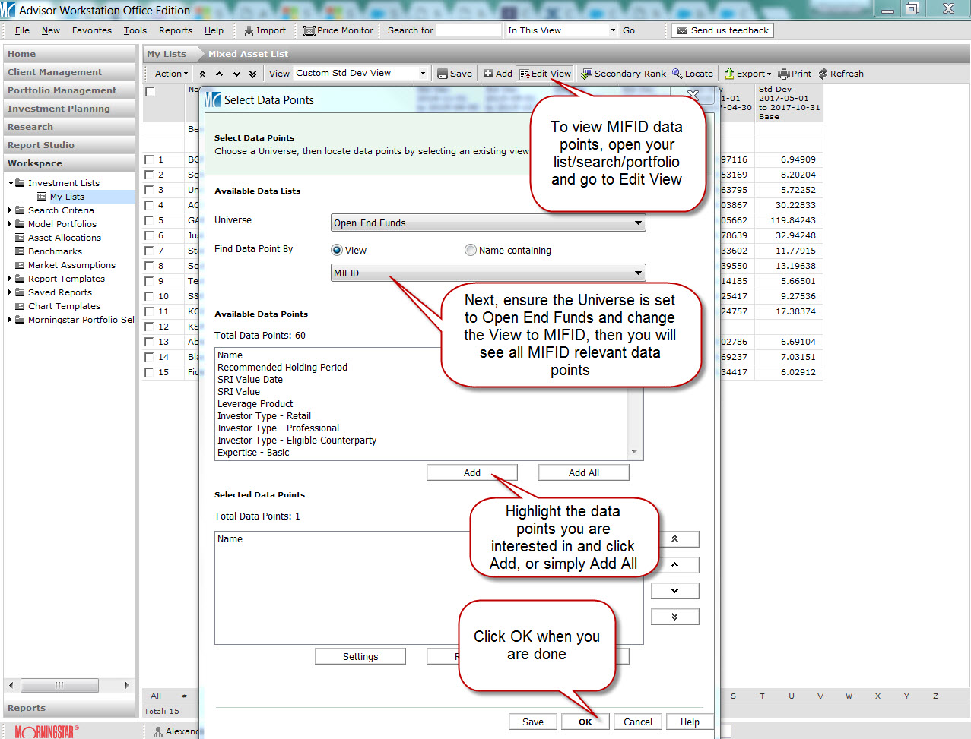
Task: Open the Universe dropdown
Action: point(488,223)
